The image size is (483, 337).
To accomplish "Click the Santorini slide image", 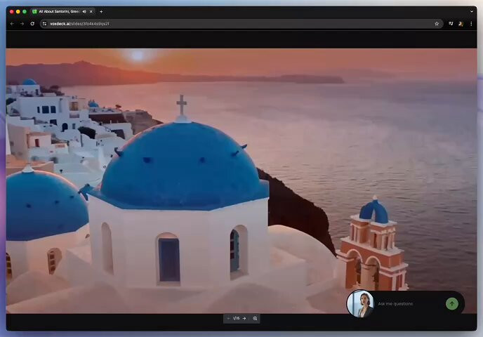I will [241, 181].
